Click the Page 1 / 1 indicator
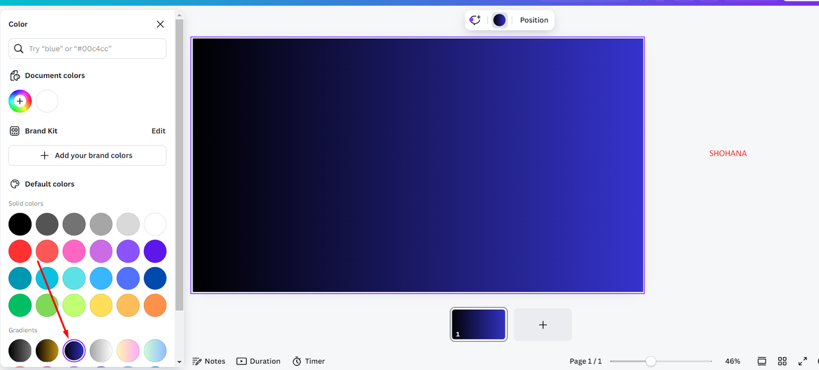Image resolution: width=819 pixels, height=370 pixels. 585,361
